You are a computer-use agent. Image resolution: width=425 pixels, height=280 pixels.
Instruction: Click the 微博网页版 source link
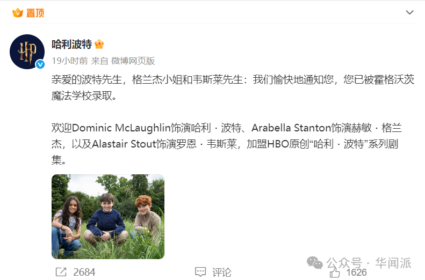[133, 61]
